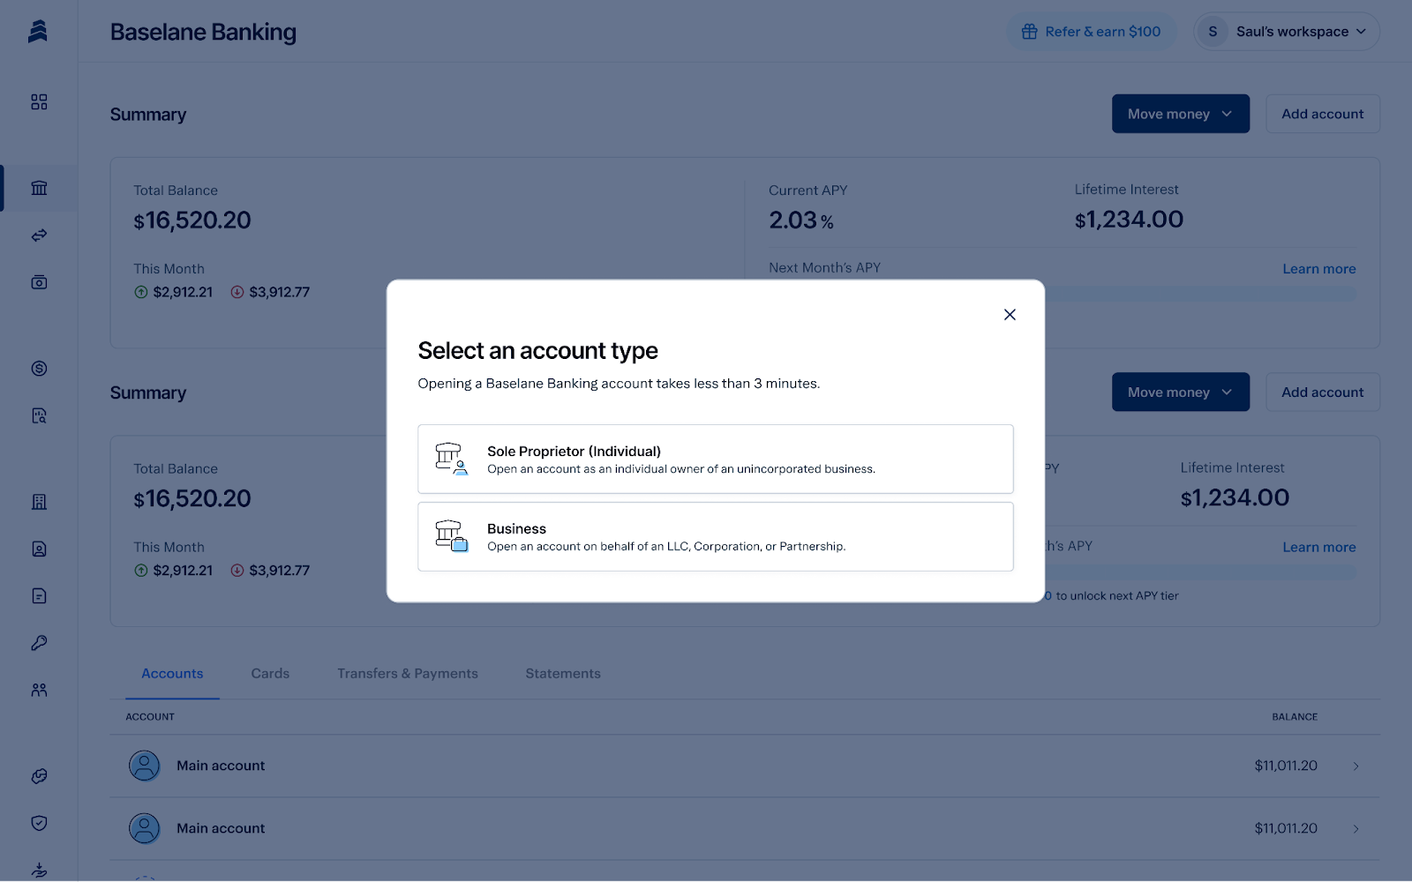Expand the first Main account row chevron

click(1356, 766)
